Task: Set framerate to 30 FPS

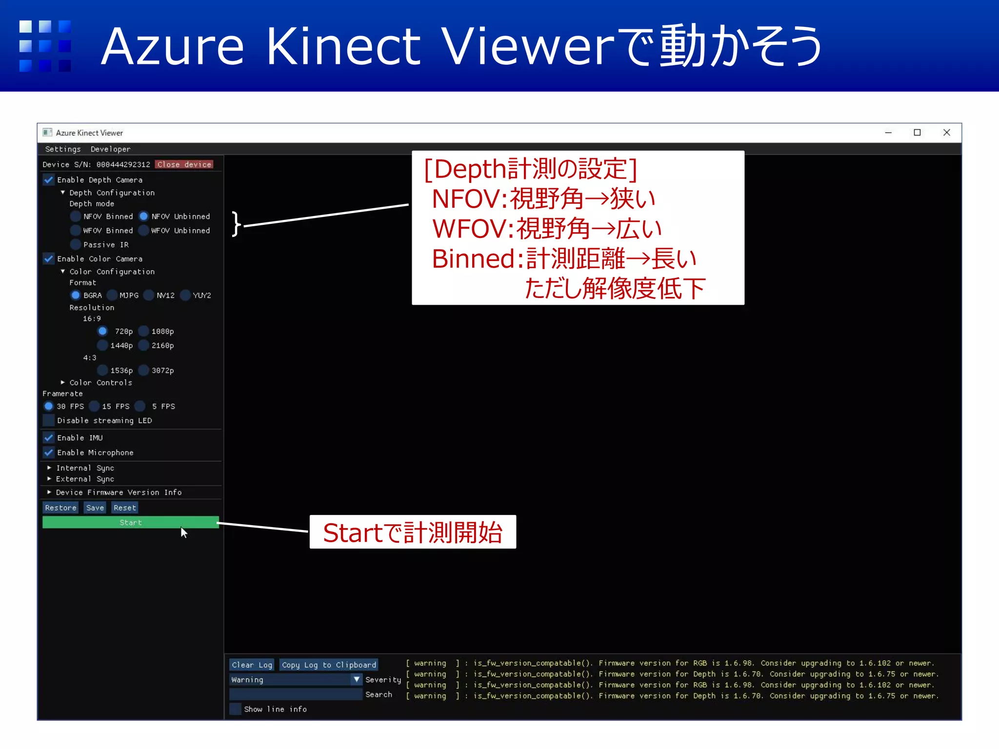Action: point(49,406)
